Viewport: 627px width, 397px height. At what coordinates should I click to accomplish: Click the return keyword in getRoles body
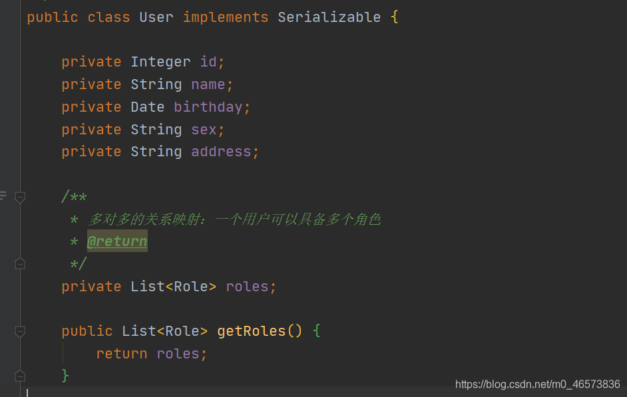(x=122, y=354)
